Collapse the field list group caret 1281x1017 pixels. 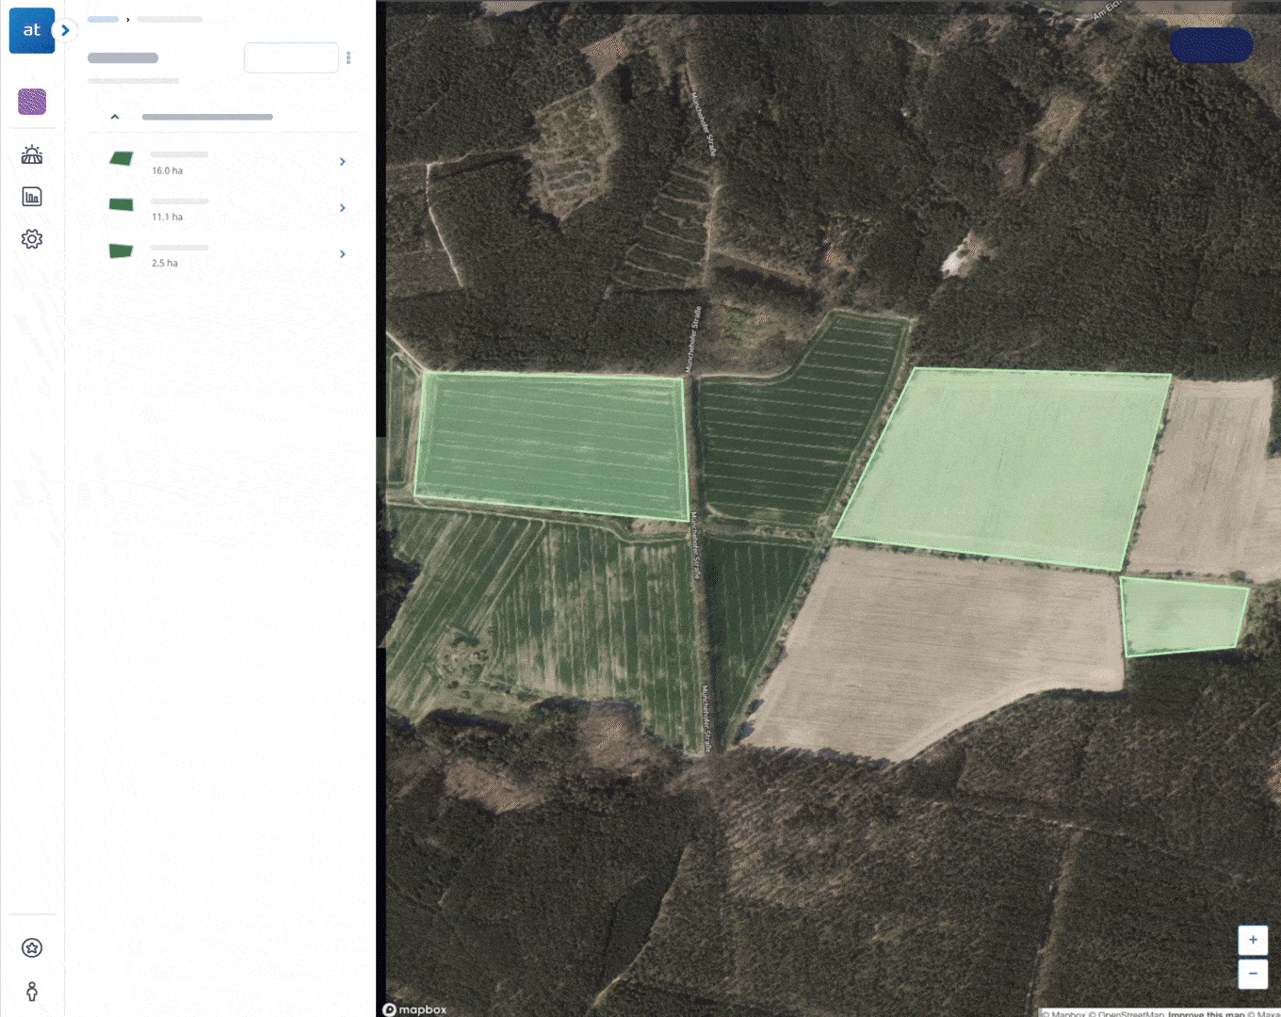click(115, 117)
